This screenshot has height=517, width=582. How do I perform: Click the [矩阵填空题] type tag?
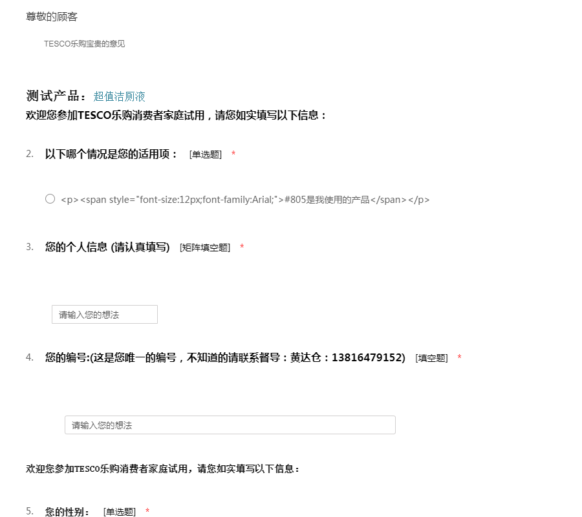205,248
